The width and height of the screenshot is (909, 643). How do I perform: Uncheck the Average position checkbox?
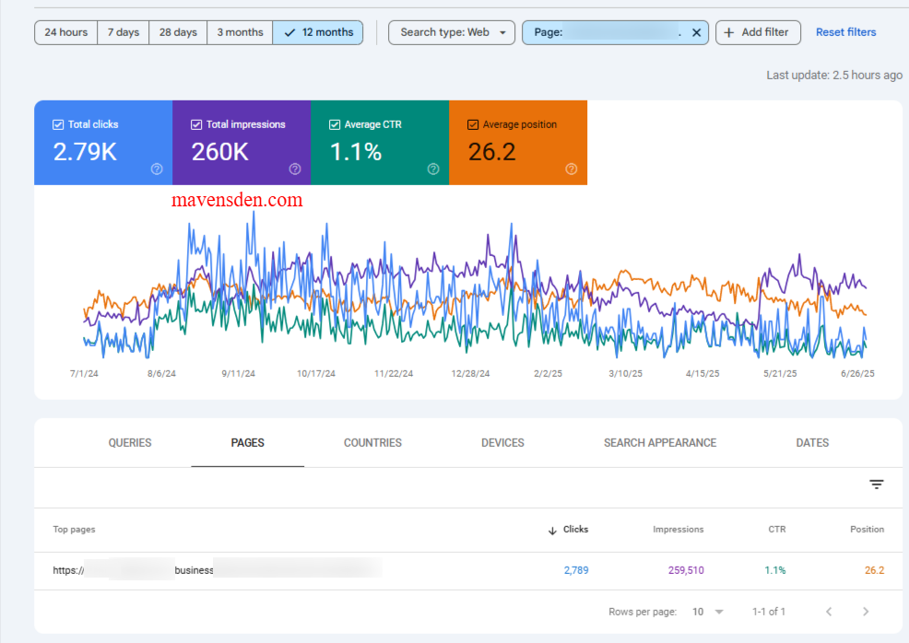coord(472,124)
